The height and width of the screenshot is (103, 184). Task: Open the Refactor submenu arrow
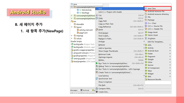click(x=144, y=45)
